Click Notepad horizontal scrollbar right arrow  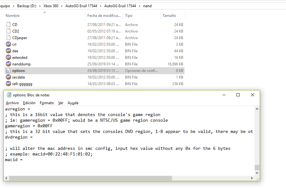tap(252, 178)
